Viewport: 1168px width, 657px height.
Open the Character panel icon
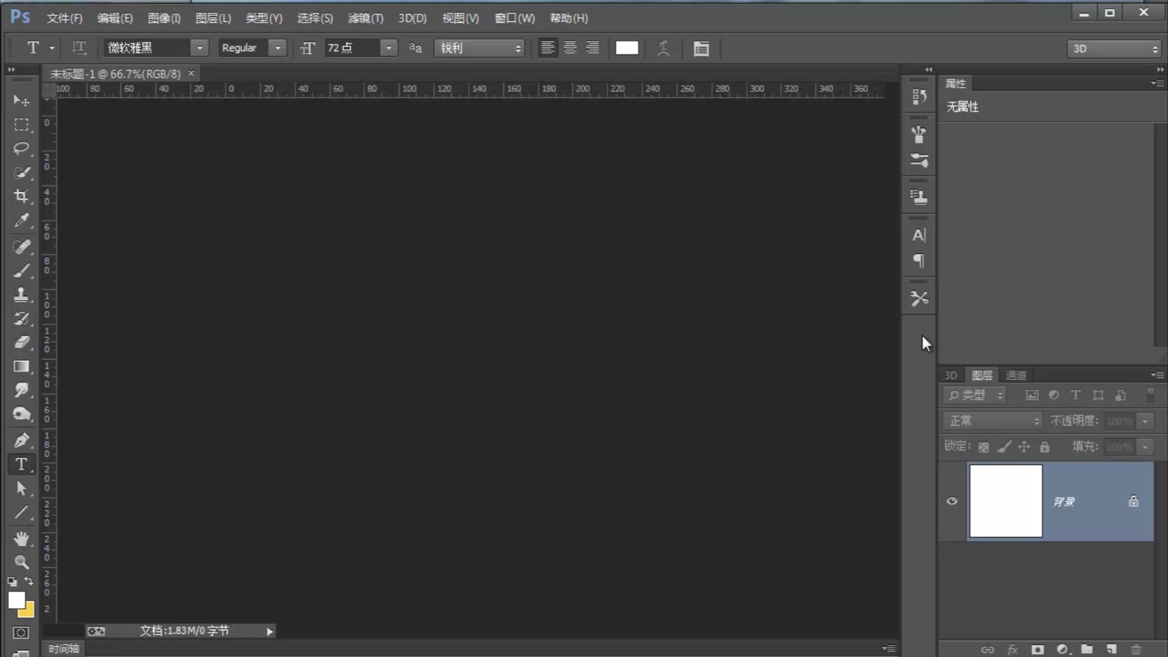pos(919,235)
